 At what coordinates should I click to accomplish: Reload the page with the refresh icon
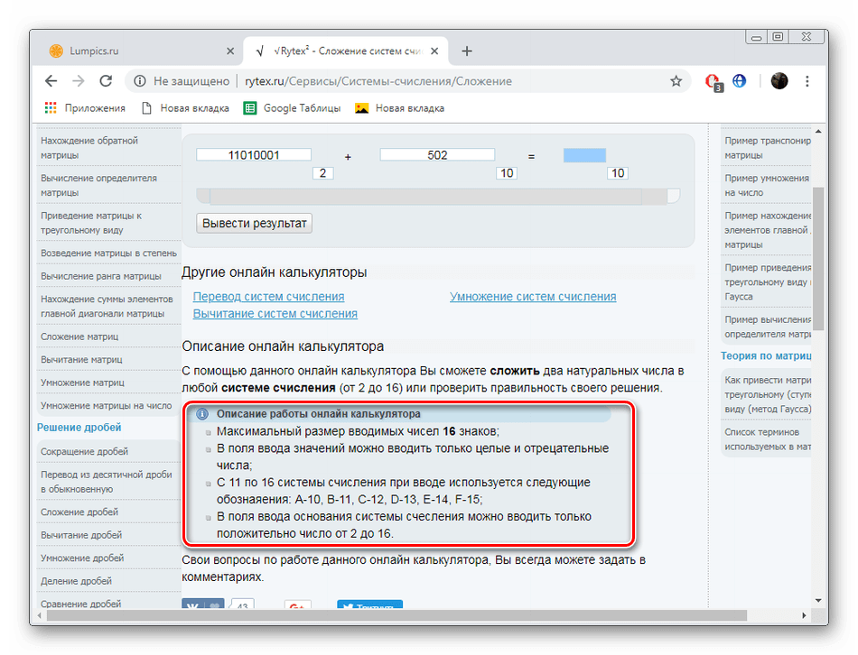click(x=107, y=81)
